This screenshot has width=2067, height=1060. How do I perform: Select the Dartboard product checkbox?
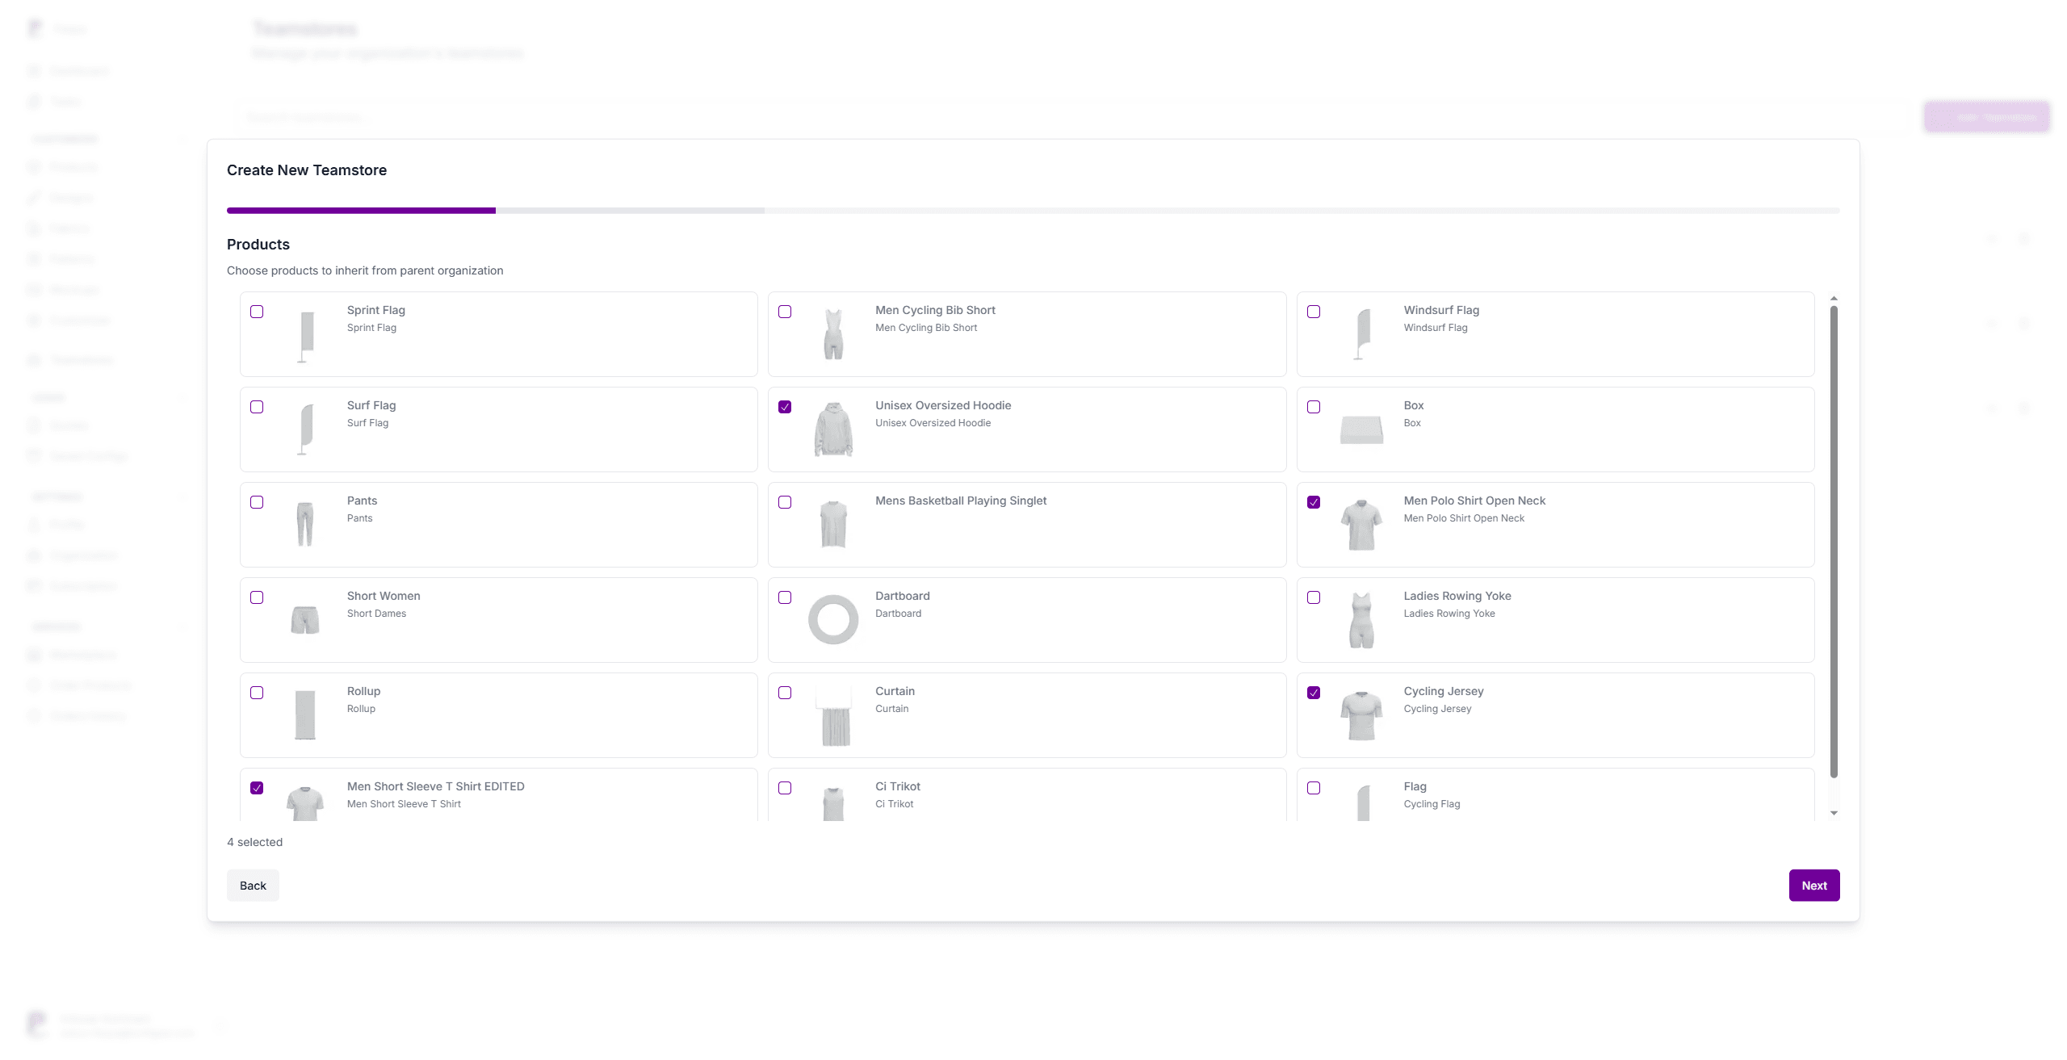click(786, 597)
